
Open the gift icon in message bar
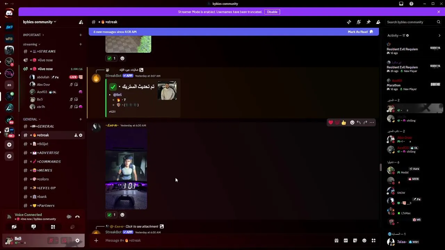(x=337, y=240)
